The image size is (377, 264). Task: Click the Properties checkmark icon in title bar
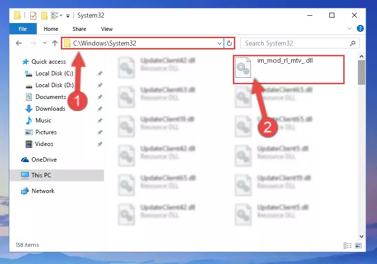point(33,16)
